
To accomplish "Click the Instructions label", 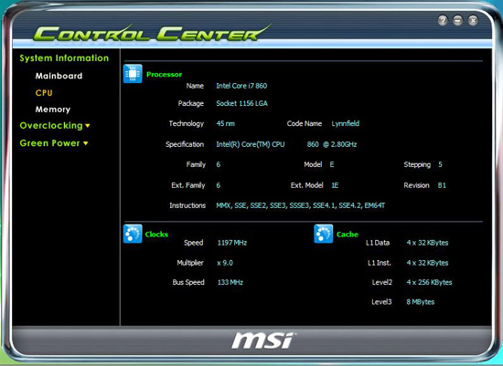I will pos(187,205).
